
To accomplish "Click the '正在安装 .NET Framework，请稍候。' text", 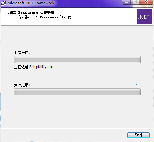I will tap(44, 17).
